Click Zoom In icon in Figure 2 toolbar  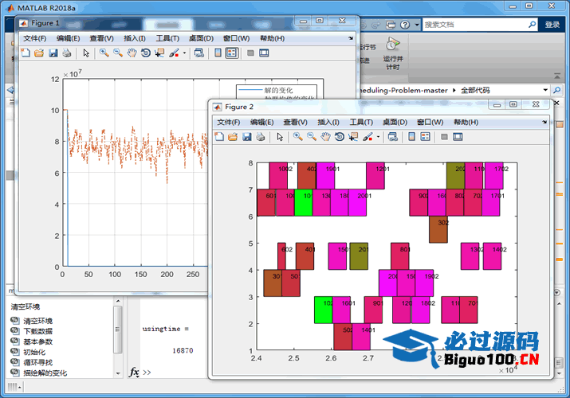(298, 137)
